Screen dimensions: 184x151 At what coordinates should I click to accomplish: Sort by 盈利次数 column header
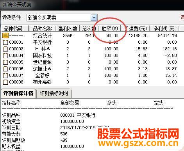tap(68, 28)
